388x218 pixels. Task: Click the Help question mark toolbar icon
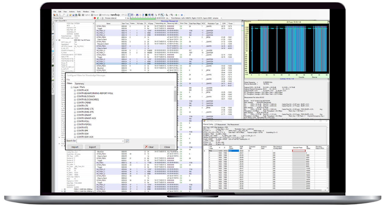pyautogui.click(x=182, y=15)
